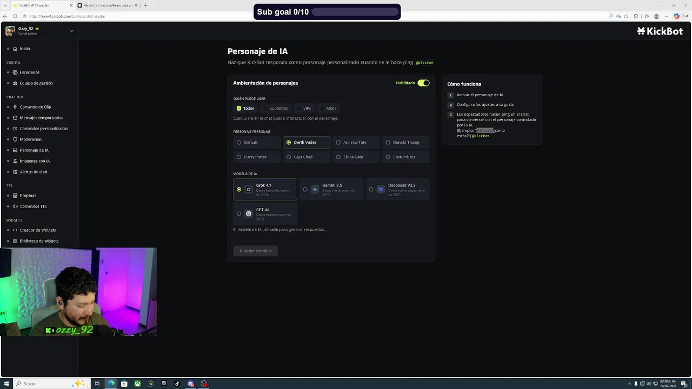Click the KickBot logo
This screenshot has height=389, width=692.
point(660,31)
